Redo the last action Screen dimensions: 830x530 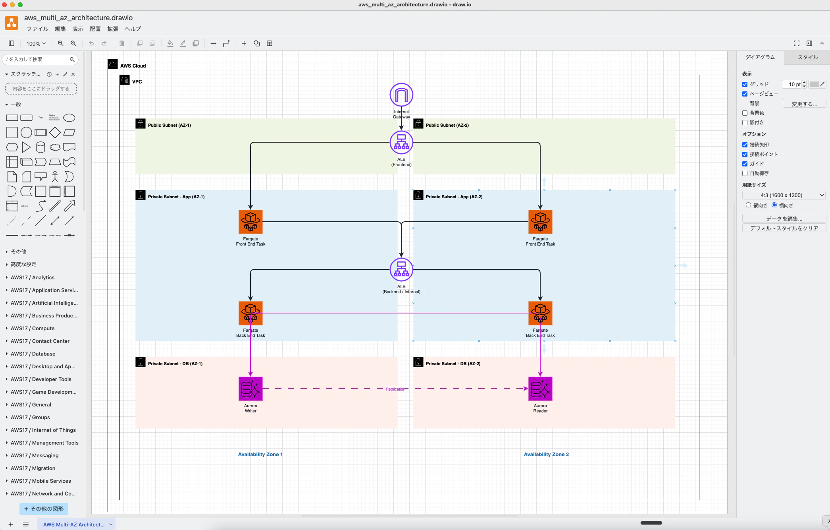[x=104, y=43]
